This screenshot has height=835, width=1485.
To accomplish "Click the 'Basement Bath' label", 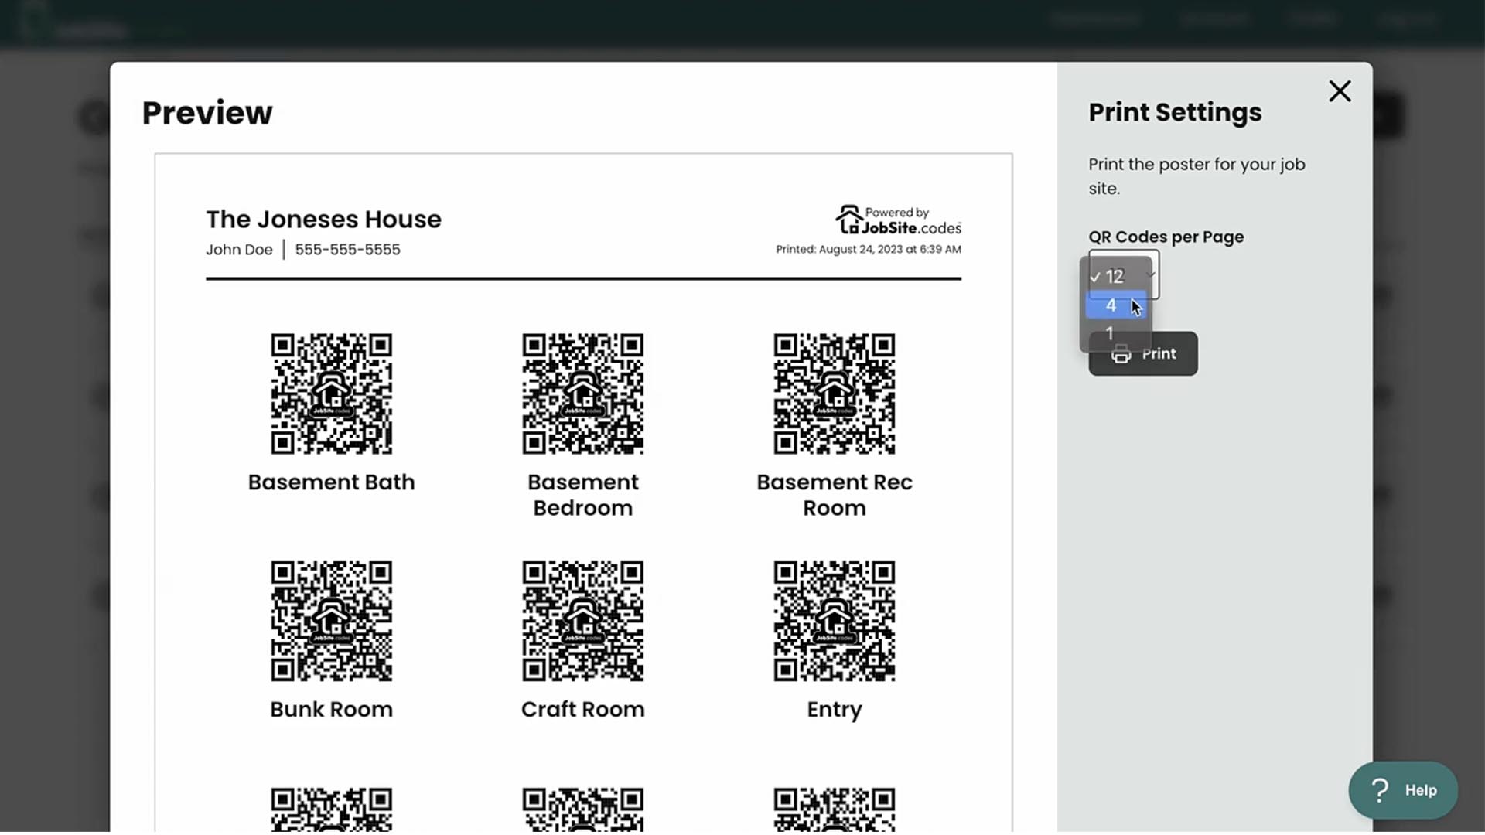I will [x=331, y=482].
